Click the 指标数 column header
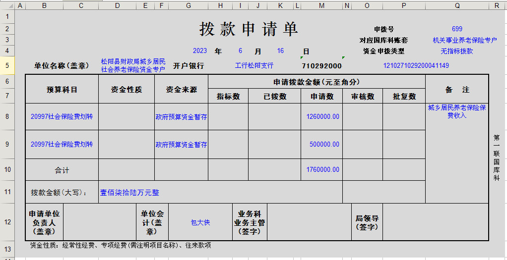507x260 pixels. [x=228, y=96]
